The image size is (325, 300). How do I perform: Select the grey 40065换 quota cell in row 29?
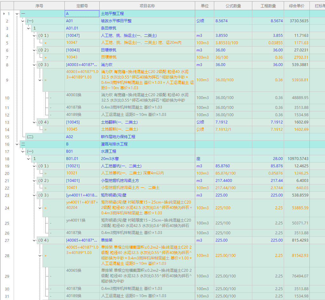(82, 276)
